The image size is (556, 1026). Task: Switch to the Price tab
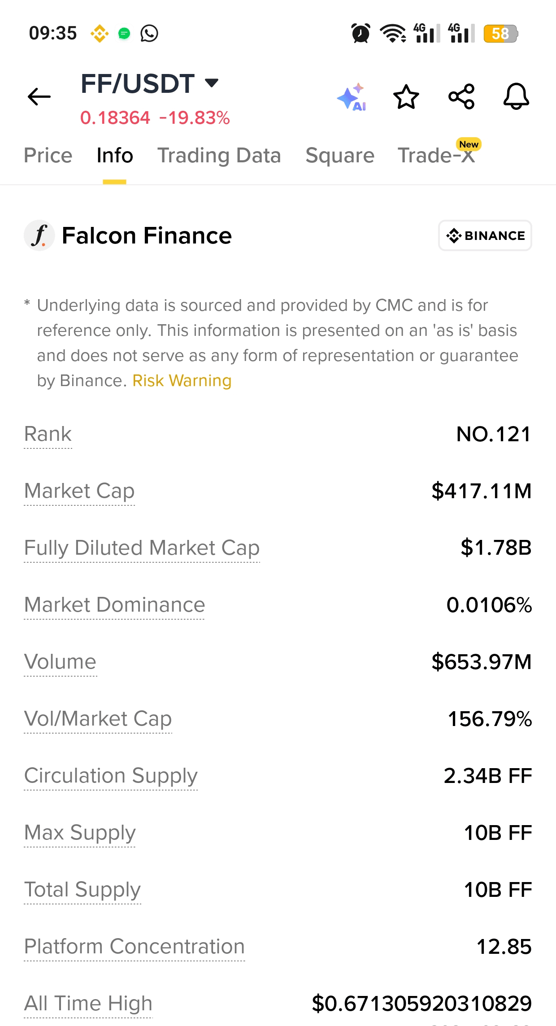click(48, 156)
